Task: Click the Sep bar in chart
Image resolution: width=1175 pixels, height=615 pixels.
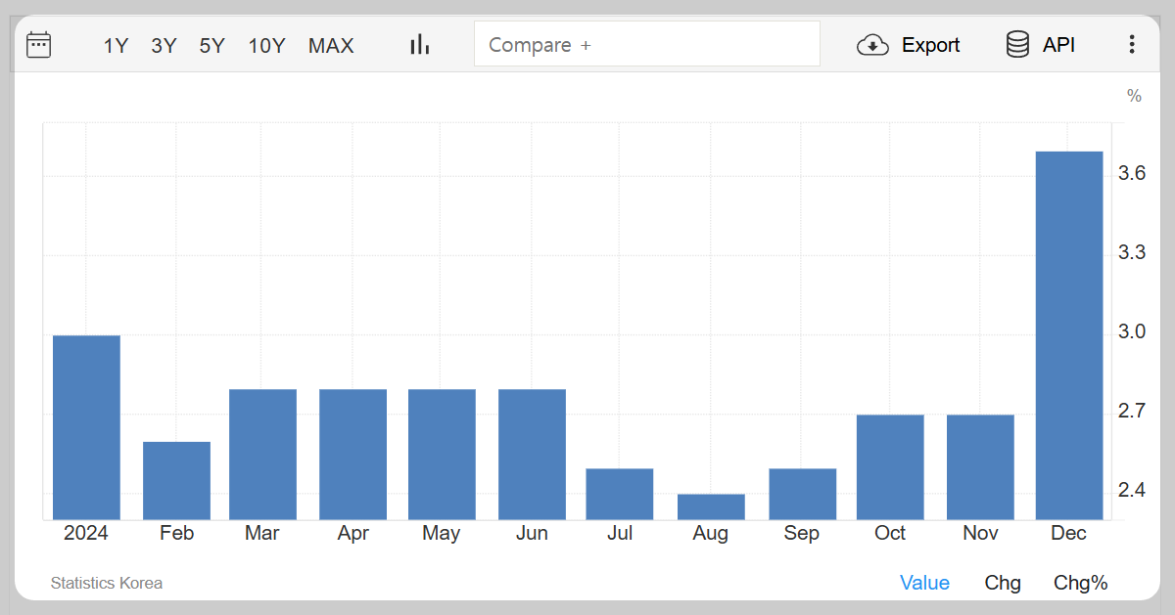Action: pos(802,494)
